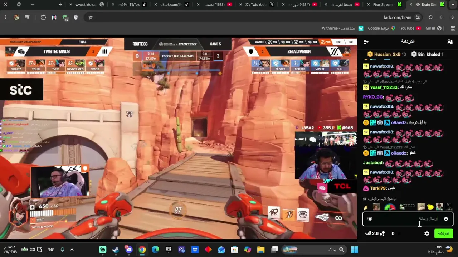This screenshot has height=257, width=458.
Task: Close the Firas Stream tab
Action: click(369, 5)
